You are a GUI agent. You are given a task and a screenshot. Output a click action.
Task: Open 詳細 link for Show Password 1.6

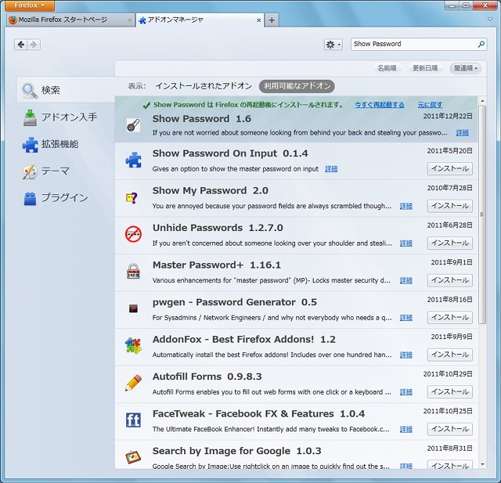pyautogui.click(x=462, y=132)
